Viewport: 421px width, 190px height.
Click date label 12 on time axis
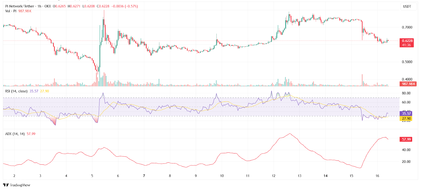(x=274, y=176)
